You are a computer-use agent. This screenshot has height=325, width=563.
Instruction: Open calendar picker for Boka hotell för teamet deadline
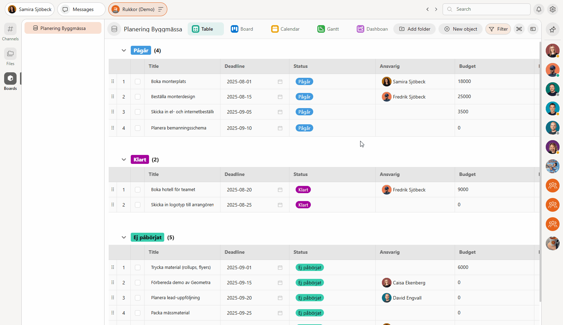click(x=280, y=190)
